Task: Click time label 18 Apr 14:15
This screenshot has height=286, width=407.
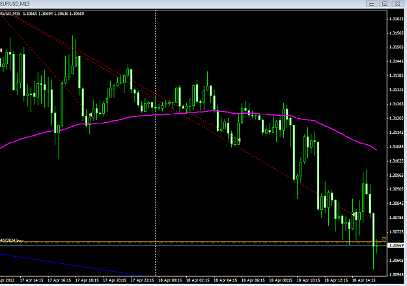Action: coord(363,280)
